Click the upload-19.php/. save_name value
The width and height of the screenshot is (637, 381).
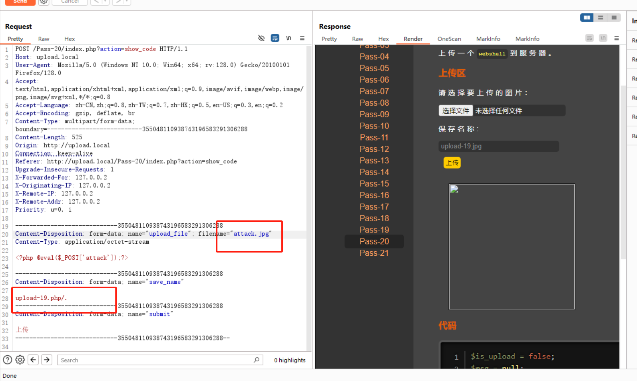(41, 298)
